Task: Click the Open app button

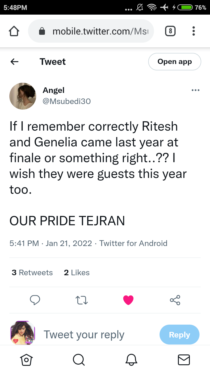Action: point(175,62)
